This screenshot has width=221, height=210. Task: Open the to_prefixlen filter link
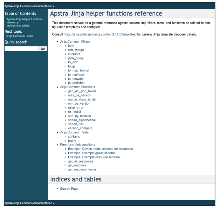pyautogui.click(x=76, y=83)
